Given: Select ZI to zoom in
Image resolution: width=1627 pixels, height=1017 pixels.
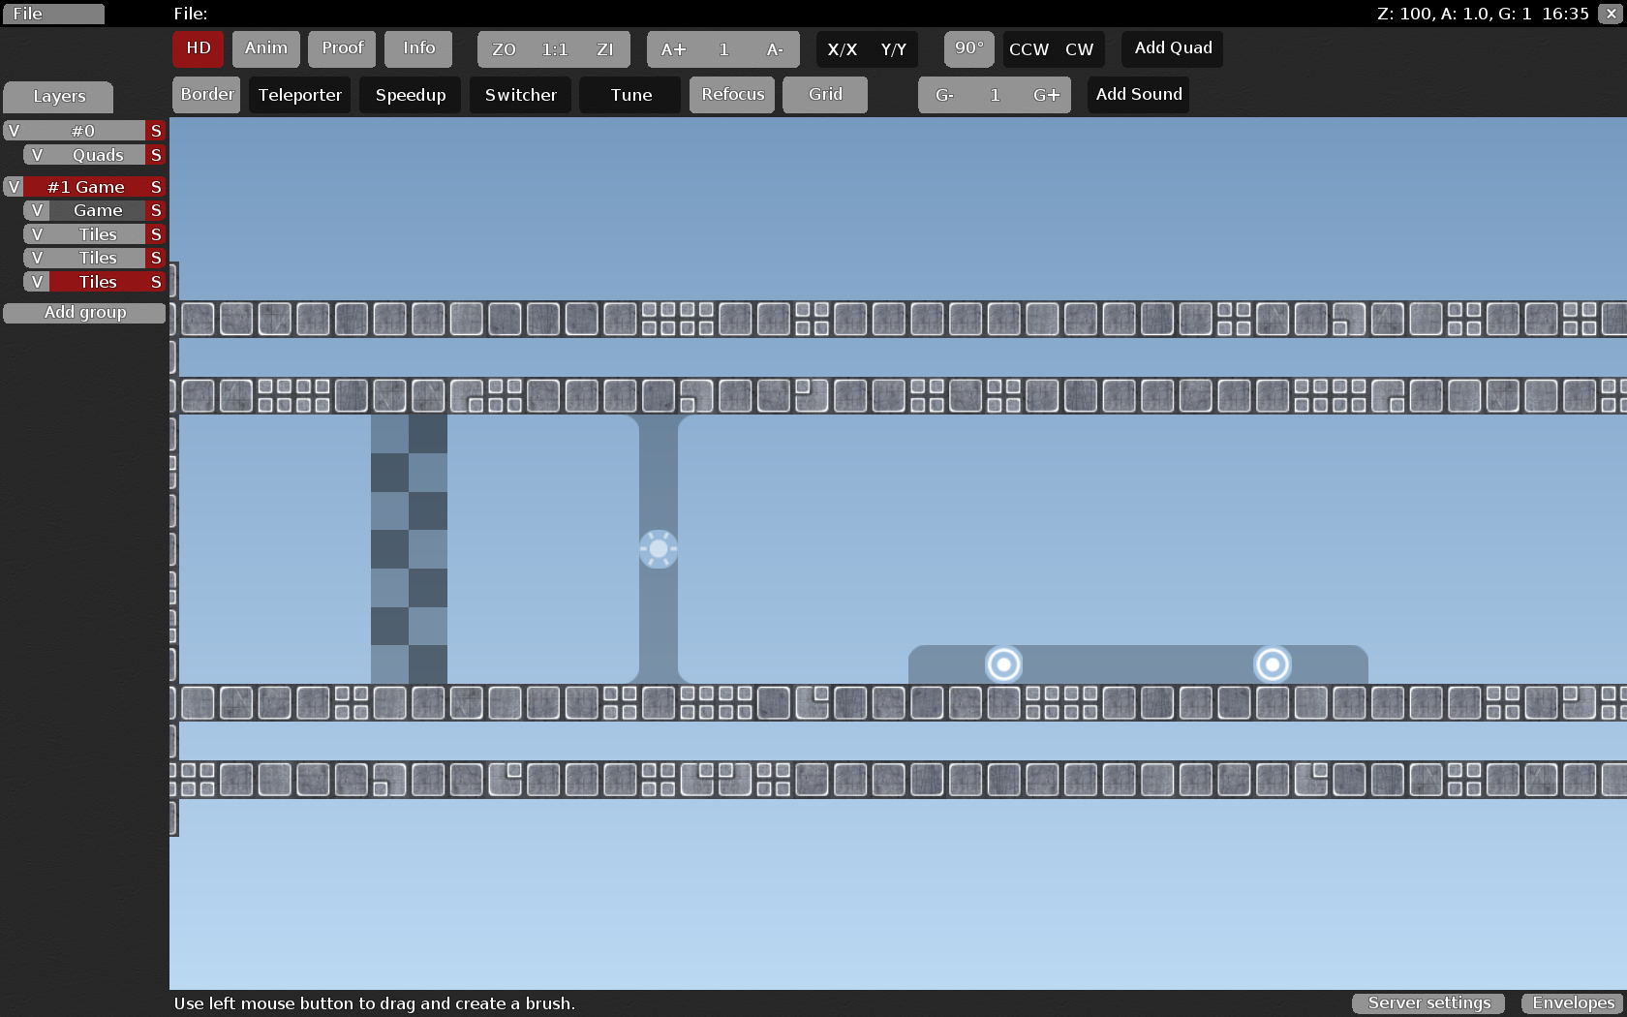Looking at the screenshot, I should coord(605,48).
